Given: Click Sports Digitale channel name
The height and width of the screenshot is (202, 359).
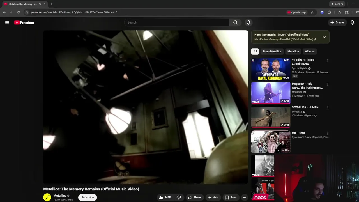Looking at the screenshot, I should point(300,68).
